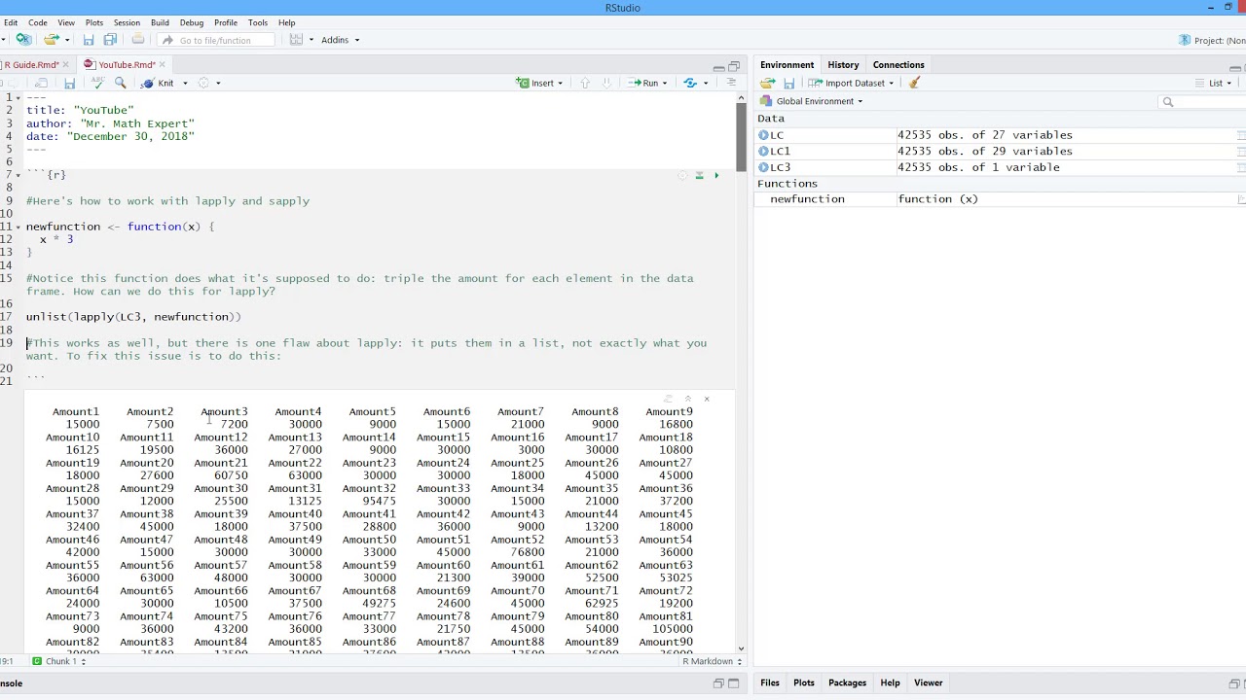Open the Tools menu

click(x=258, y=22)
